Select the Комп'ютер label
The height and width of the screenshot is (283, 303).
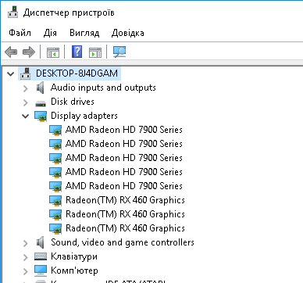[74, 270]
